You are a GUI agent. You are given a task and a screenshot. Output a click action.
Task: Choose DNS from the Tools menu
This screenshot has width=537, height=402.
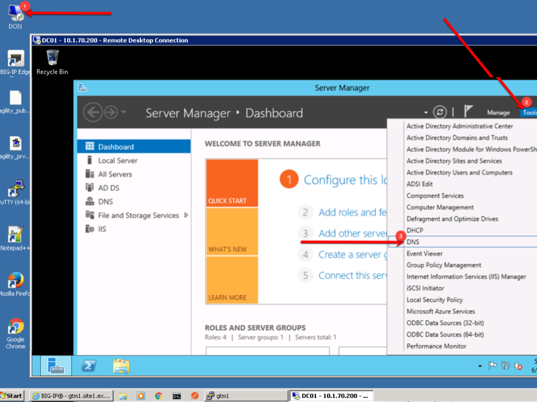click(x=462, y=242)
